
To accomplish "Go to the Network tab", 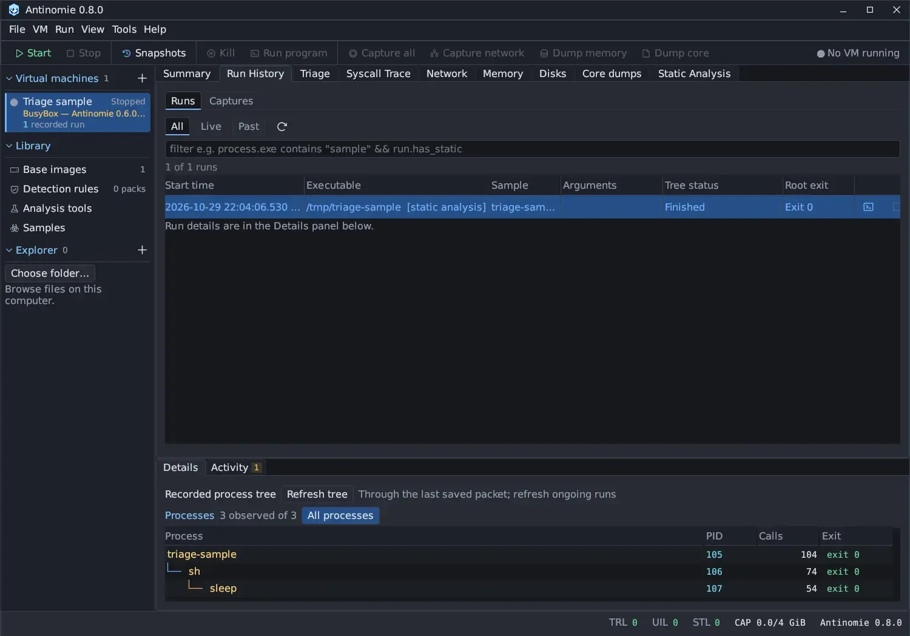I will coord(447,73).
